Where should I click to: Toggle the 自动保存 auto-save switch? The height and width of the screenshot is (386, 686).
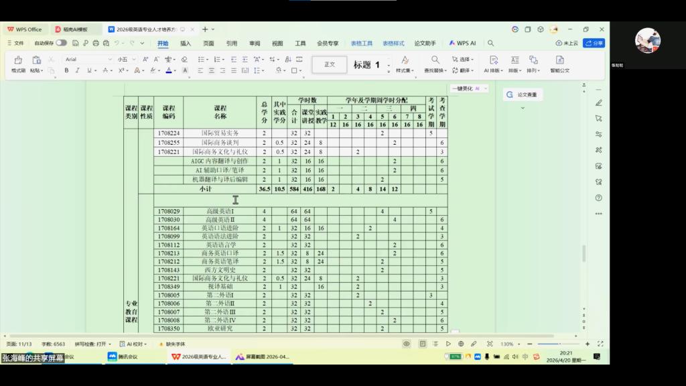[61, 43]
